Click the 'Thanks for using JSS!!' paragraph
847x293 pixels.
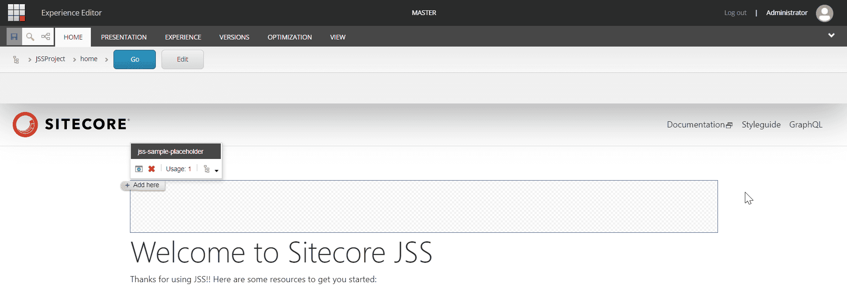(253, 279)
